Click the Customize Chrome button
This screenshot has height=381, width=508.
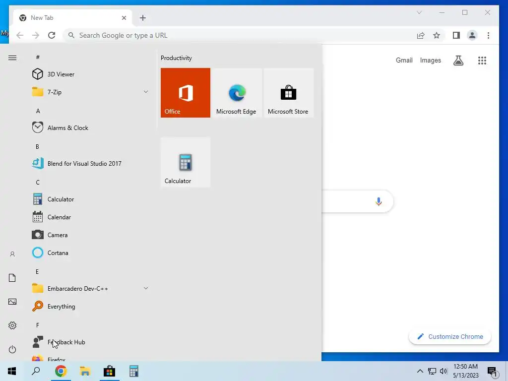[x=450, y=337]
